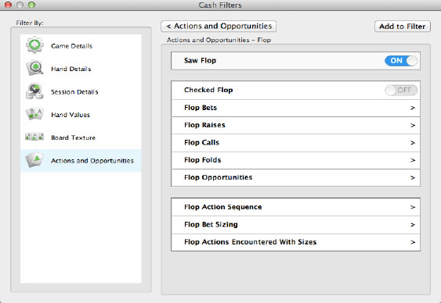
Task: Zoom the Cash Filters window with green button
Action: (x=31, y=5)
